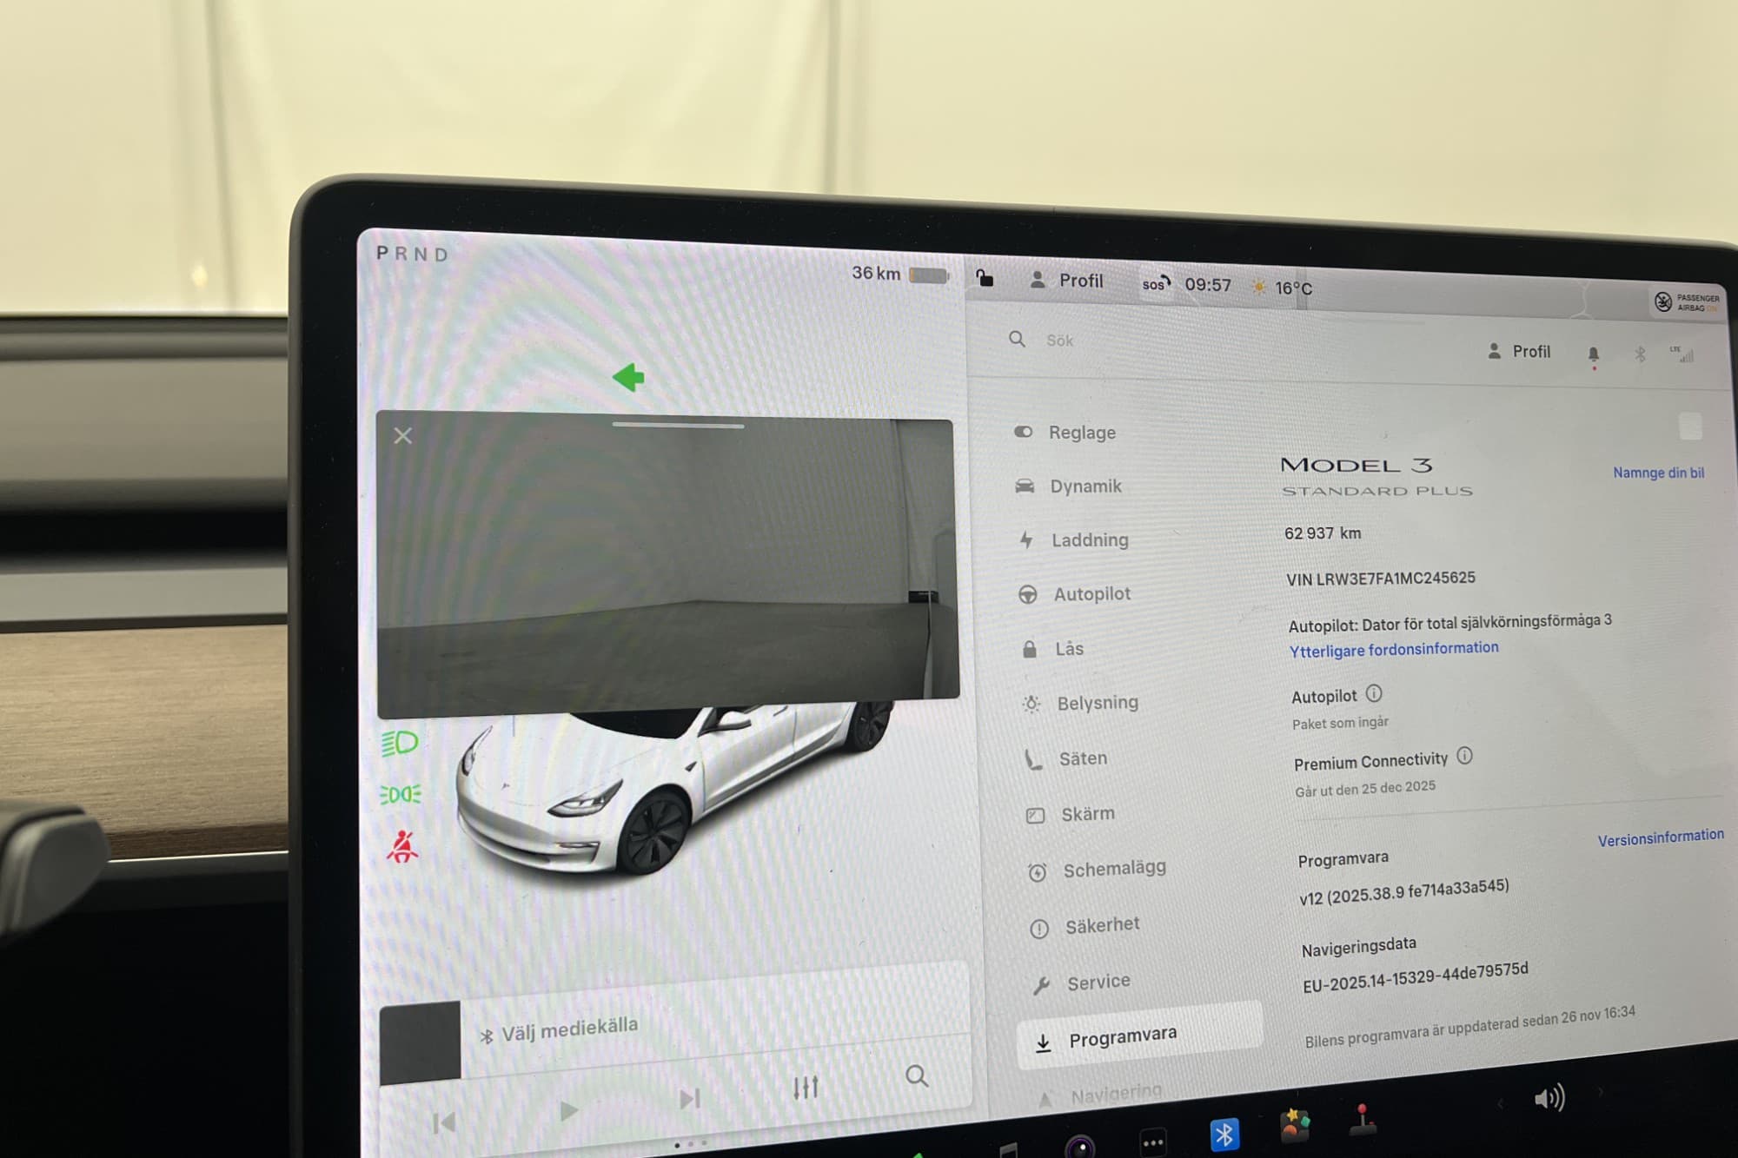Tap the Bluetooth app in bottom dock
Screen dimensions: 1738x1158
point(1224,1134)
